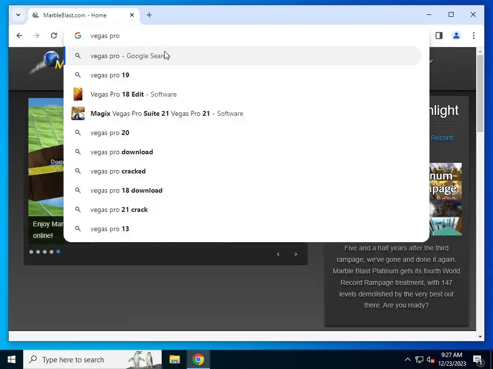Go back with the browser back arrow
The image size is (493, 369).
19,36
